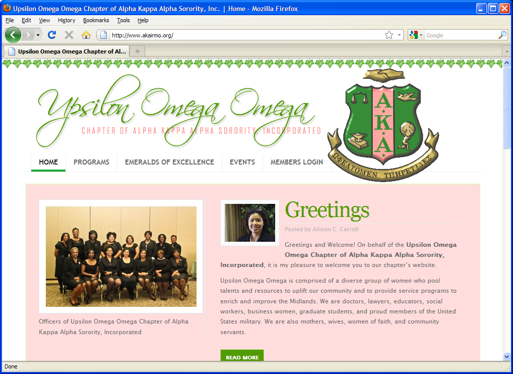Go to homepage using the Home icon
Viewport: 513px width, 374px height.
pyautogui.click(x=86, y=35)
